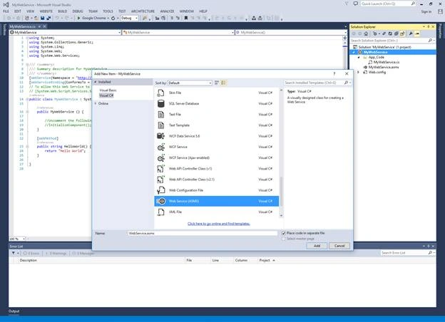
Task: Choose the XML File template icon
Action: point(161,212)
